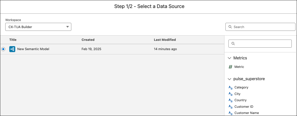Screen dimensions: 297x116
Task: Click the text type icon beside Country
Action: click(x=230, y=100)
